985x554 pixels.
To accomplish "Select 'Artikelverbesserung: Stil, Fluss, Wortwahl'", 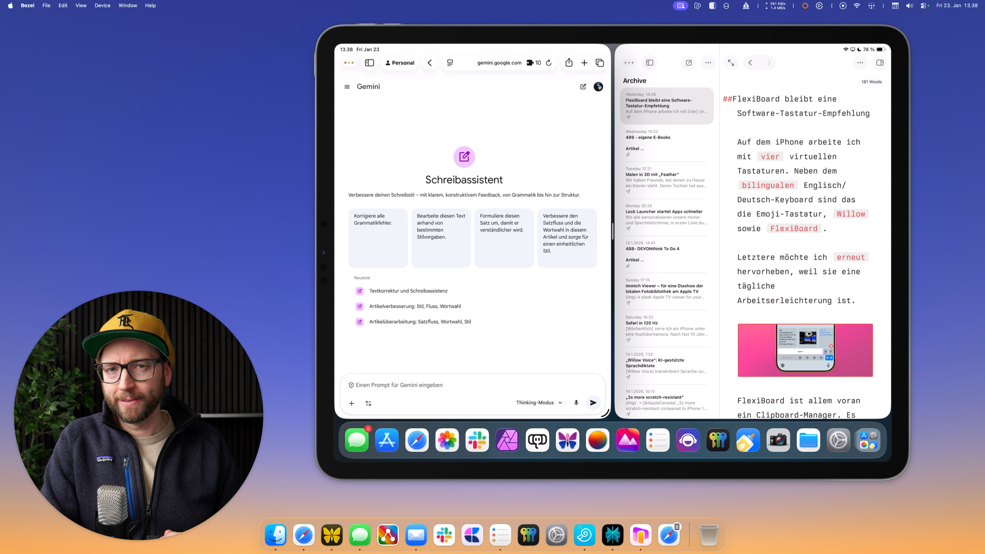I will [x=415, y=306].
